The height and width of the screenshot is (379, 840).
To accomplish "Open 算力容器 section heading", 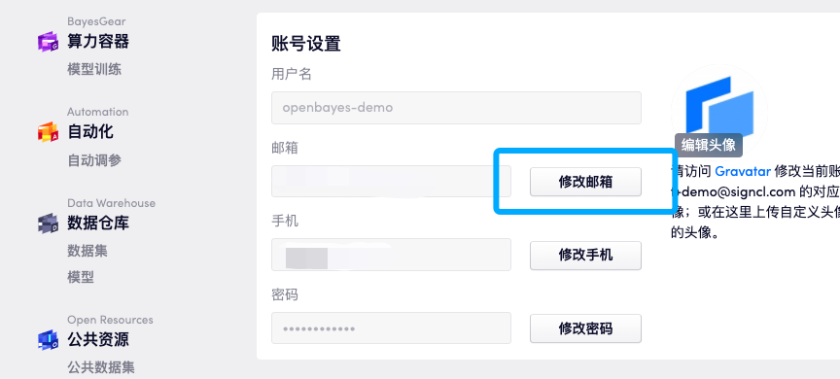I will point(98,41).
